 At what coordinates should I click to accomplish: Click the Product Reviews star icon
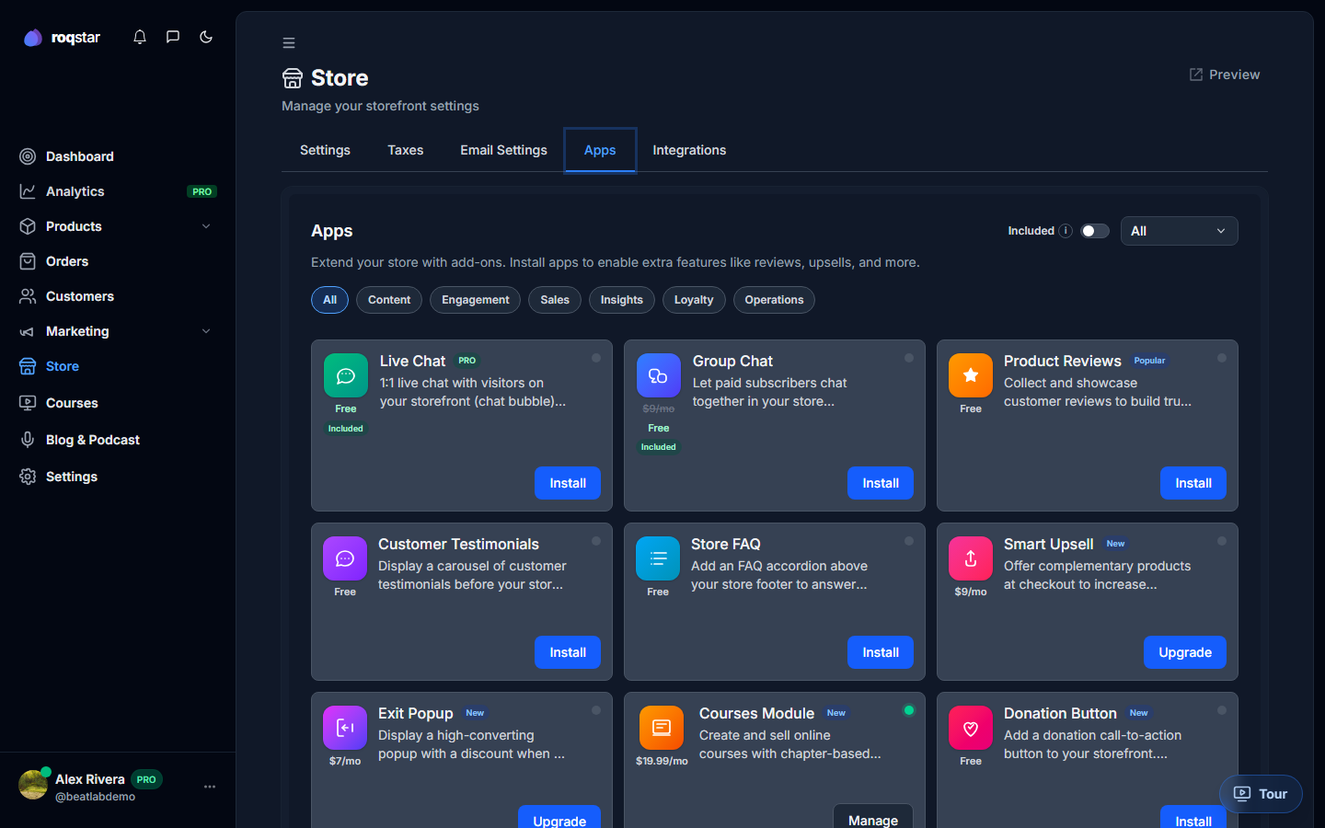971,375
